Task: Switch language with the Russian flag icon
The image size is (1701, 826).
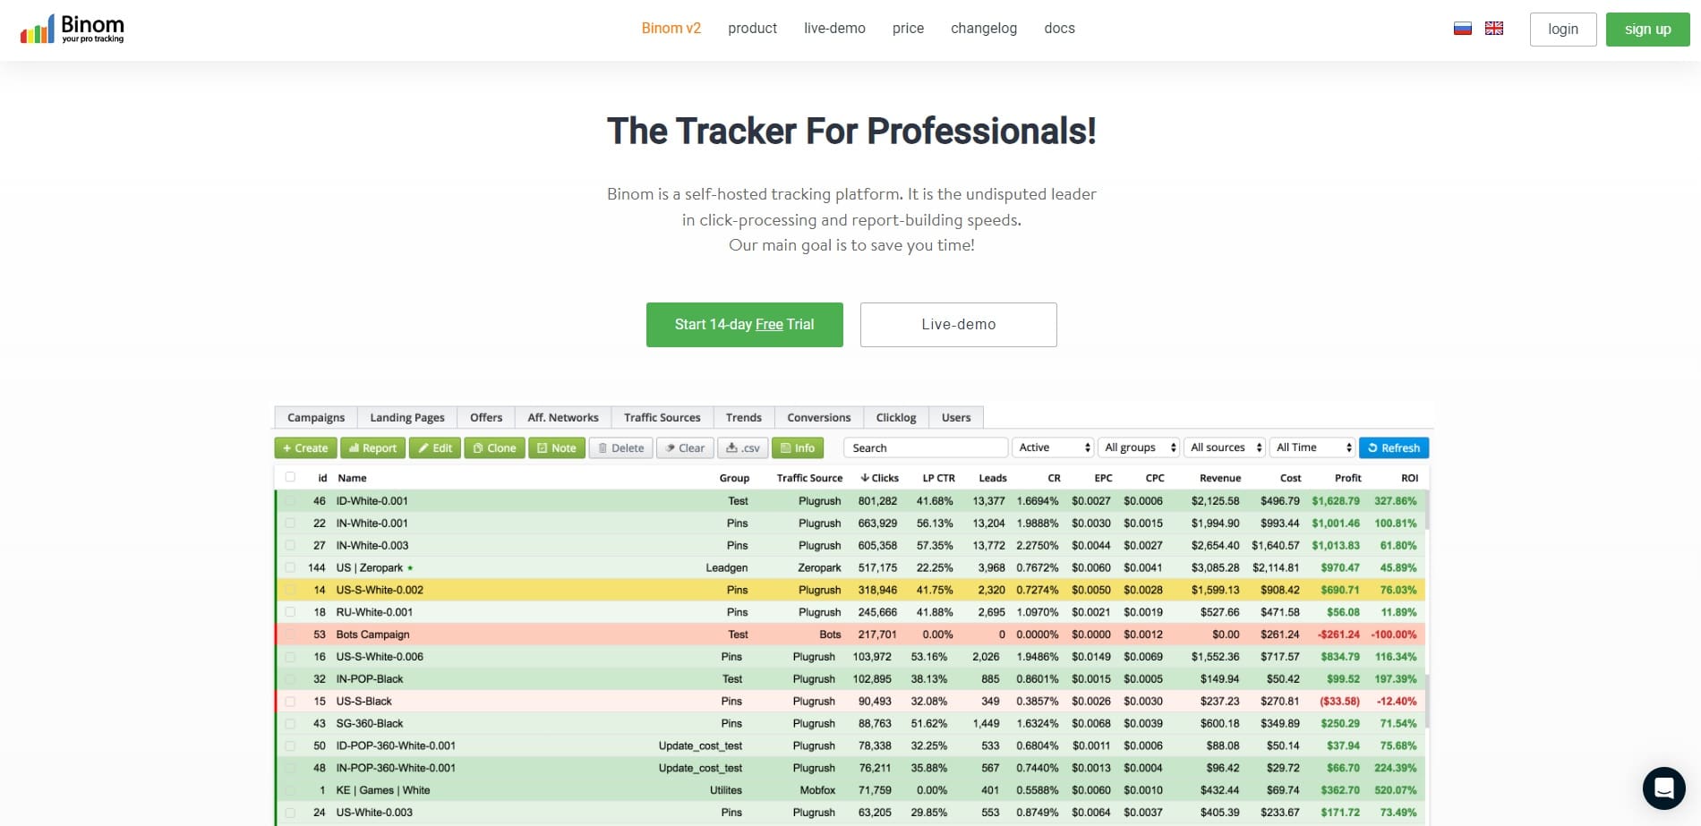Action: 1462,28
